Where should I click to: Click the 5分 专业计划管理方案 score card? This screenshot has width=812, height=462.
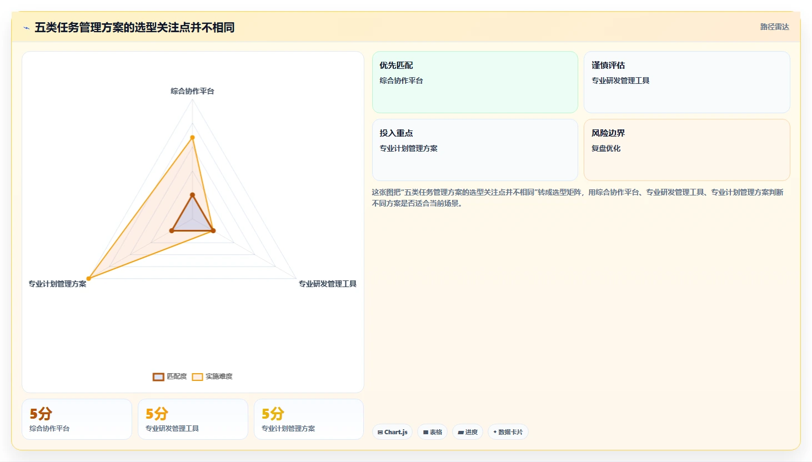click(x=309, y=419)
